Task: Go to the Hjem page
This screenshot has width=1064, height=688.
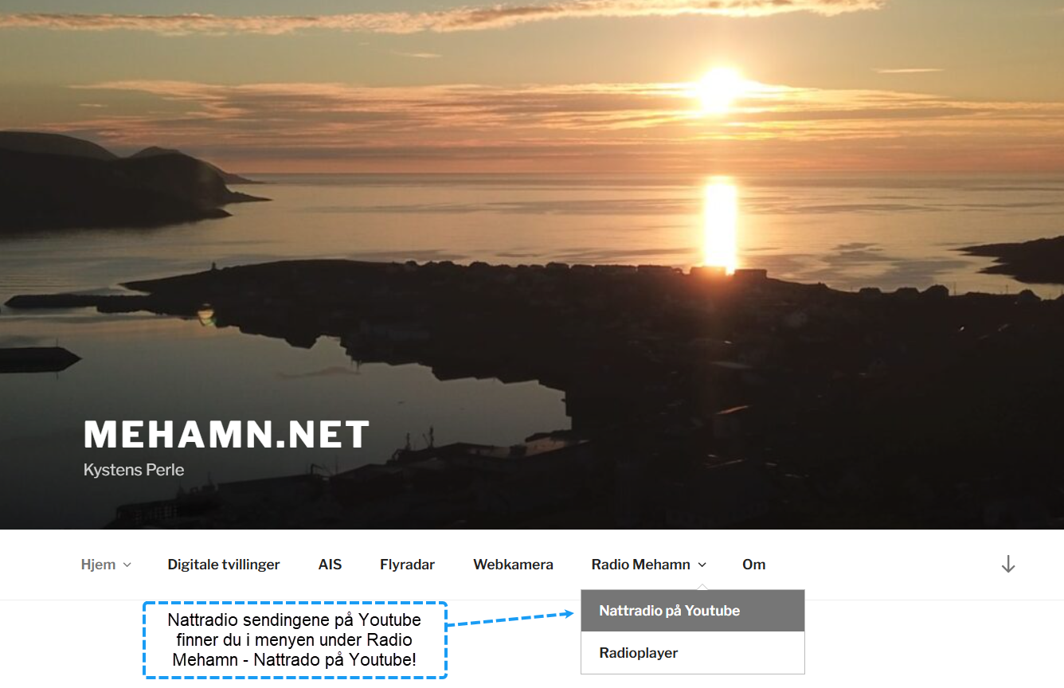Action: click(x=98, y=565)
